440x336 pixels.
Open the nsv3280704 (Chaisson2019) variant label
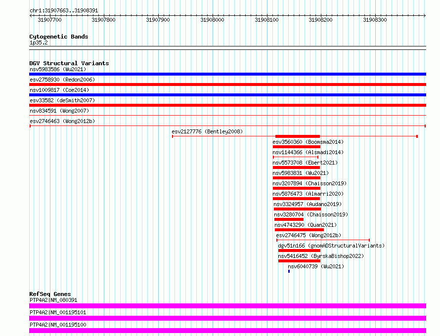pos(311,214)
